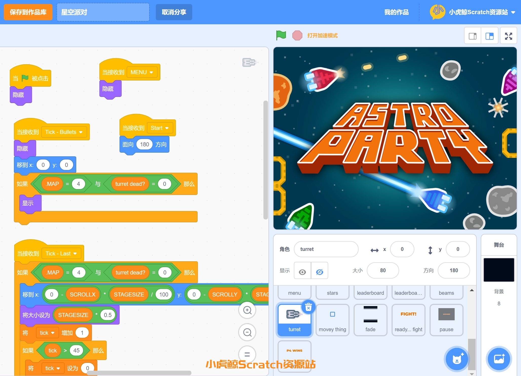Zoom in the code workspace
521x376 pixels.
click(247, 310)
